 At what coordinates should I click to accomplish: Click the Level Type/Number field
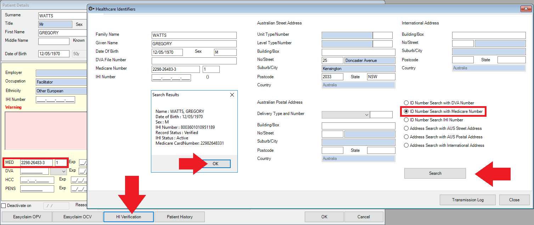pos(347,44)
